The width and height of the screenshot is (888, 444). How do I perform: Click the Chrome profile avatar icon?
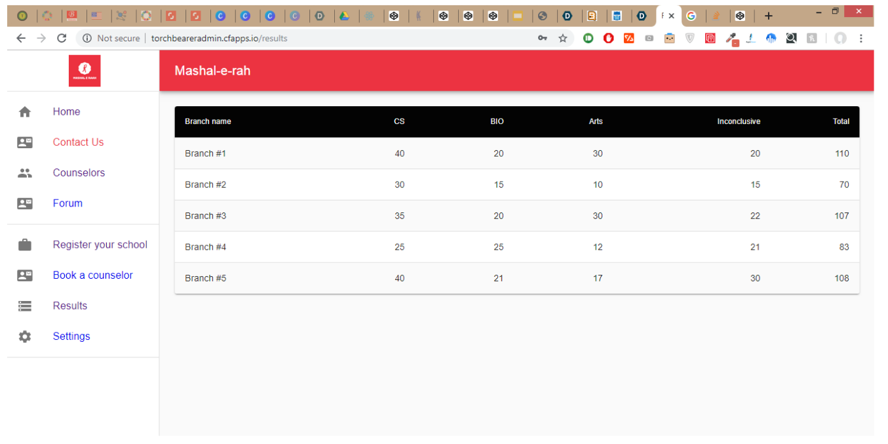[x=840, y=38]
